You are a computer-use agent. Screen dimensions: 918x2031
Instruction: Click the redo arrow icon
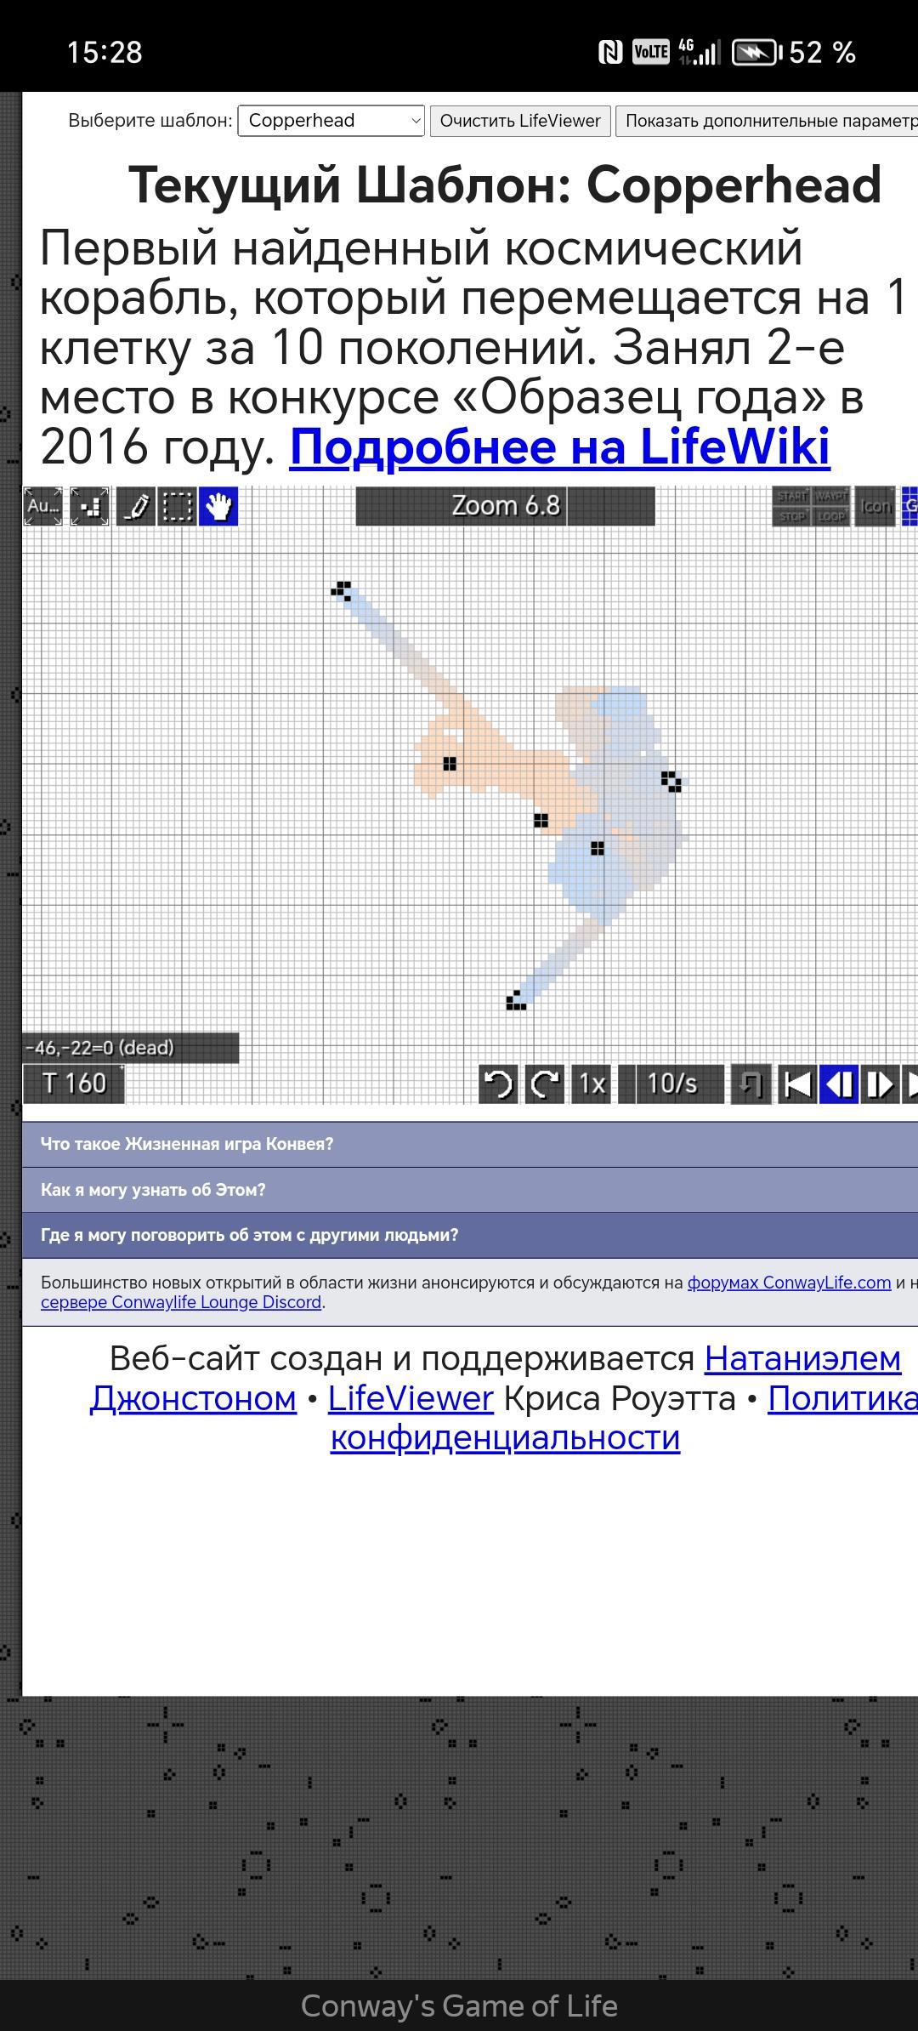(x=545, y=1084)
